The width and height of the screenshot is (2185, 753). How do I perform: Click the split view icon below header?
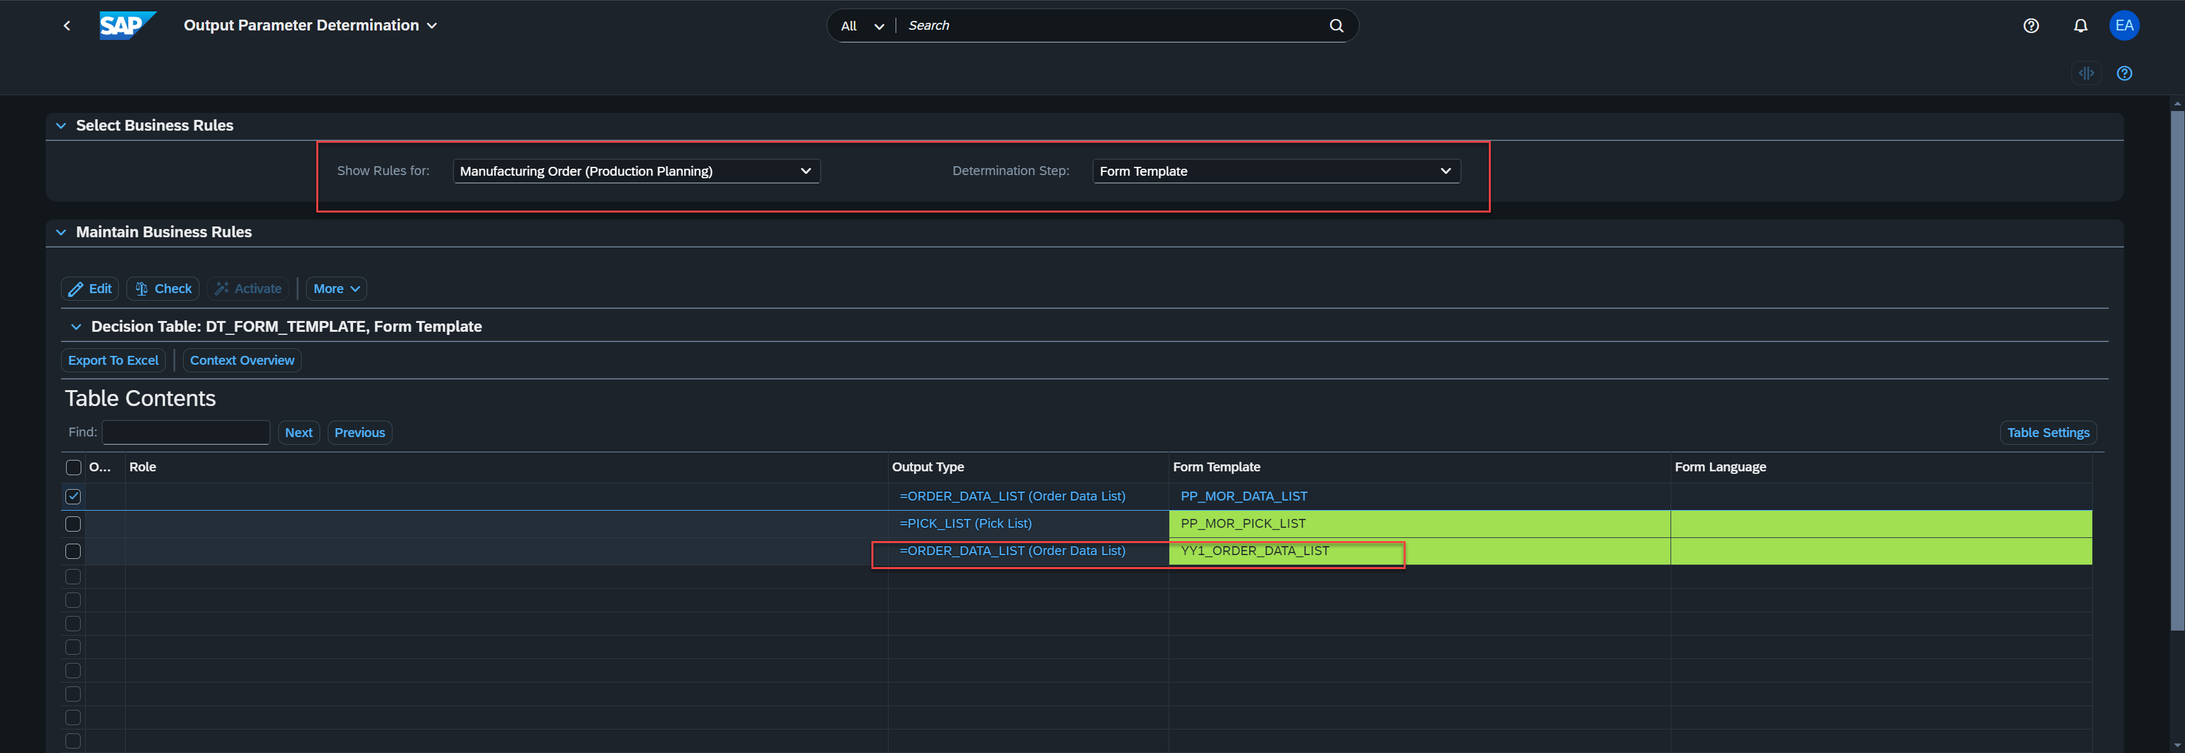coord(2086,73)
